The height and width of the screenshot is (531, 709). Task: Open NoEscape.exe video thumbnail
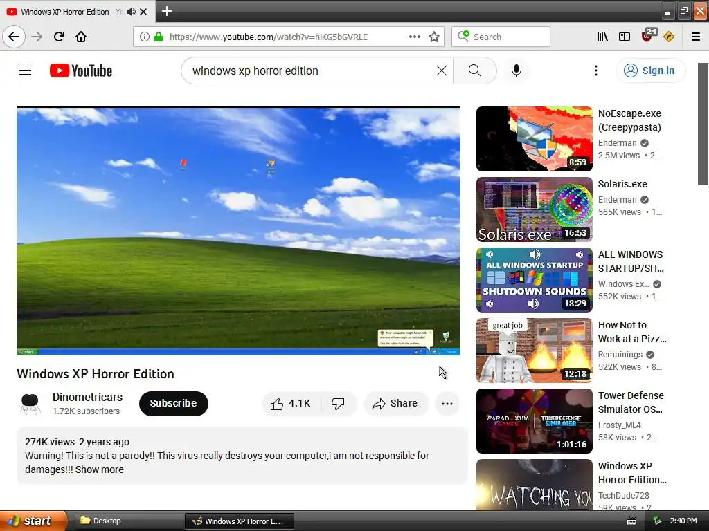[534, 139]
